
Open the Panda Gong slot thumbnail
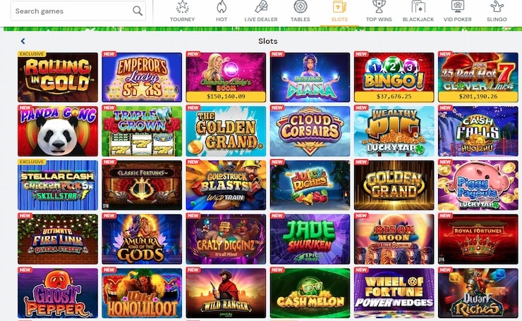pos(58,131)
